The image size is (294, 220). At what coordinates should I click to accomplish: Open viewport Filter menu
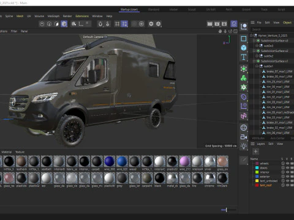point(14,31)
